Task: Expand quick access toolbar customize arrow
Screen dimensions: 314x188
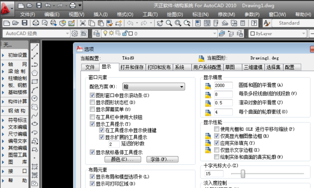Action: (80, 5)
